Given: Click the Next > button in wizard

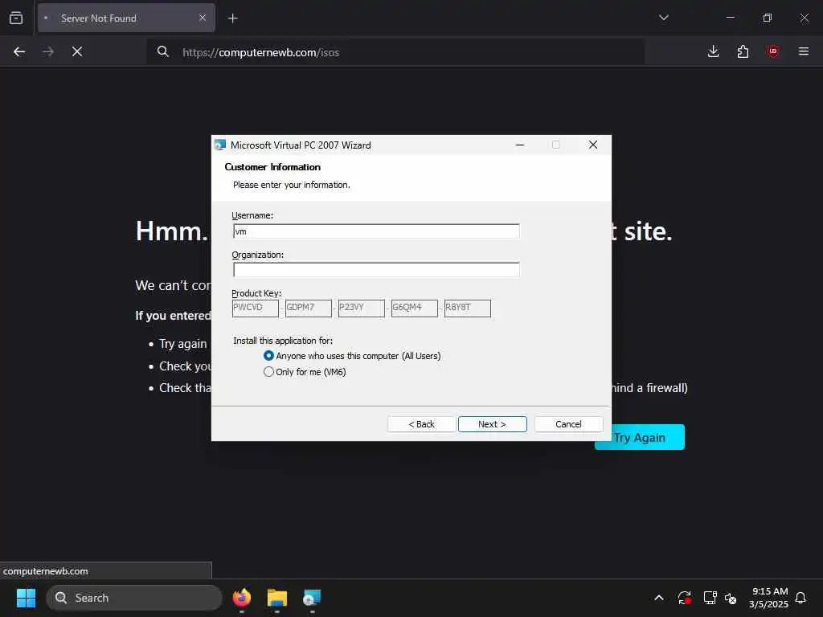Looking at the screenshot, I should pyautogui.click(x=492, y=424).
